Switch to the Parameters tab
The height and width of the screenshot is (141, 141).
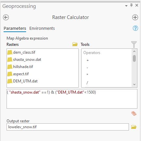pyautogui.click(x=15, y=28)
